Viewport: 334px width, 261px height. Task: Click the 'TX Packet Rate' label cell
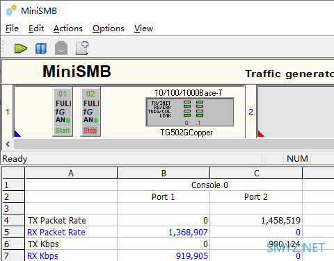click(x=71, y=220)
